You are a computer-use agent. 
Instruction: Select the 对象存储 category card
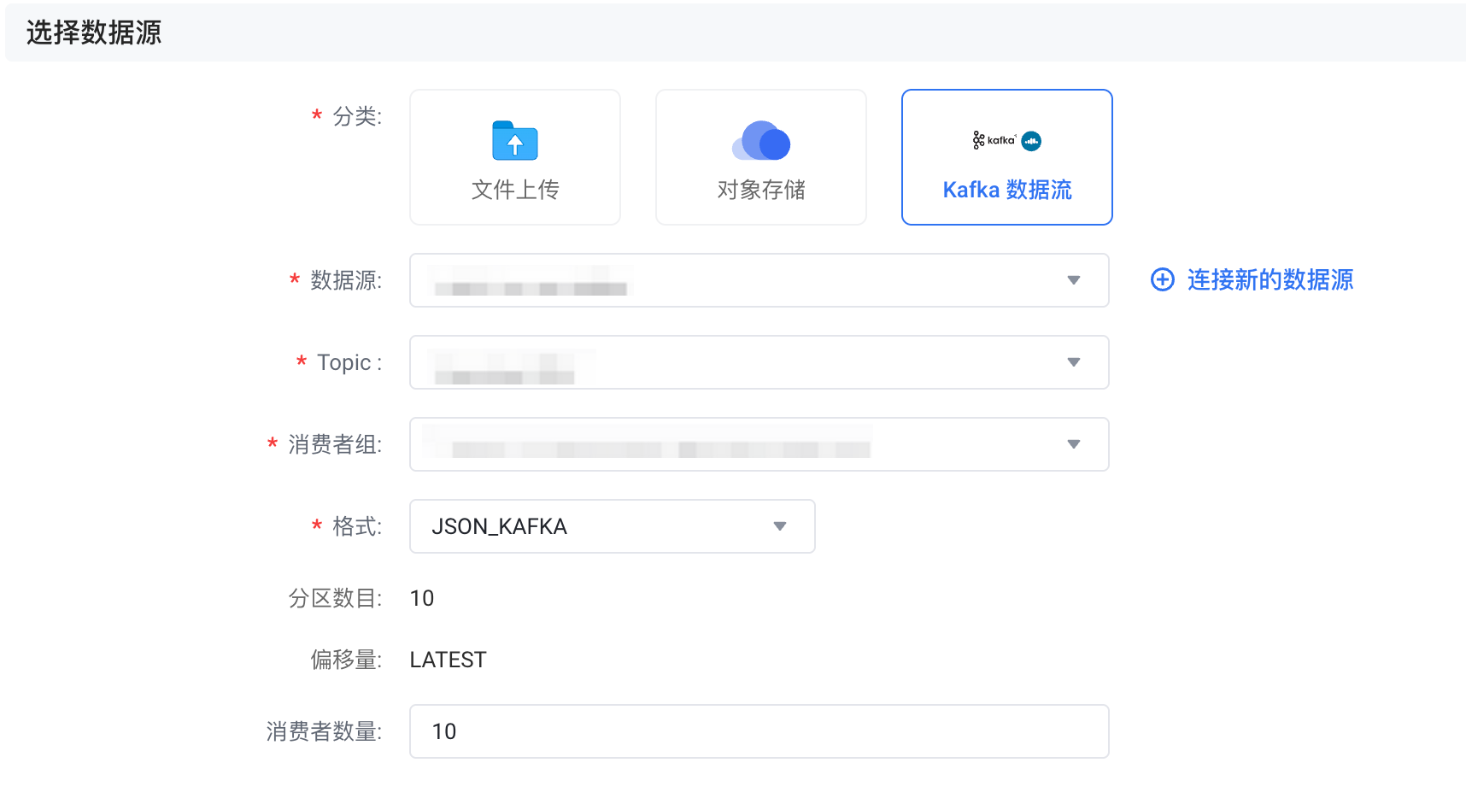(761, 157)
